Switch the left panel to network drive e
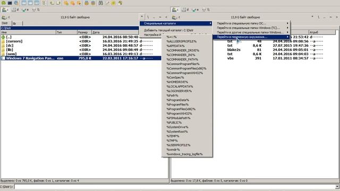This screenshot has width=340, height=191. tap(25, 10)
